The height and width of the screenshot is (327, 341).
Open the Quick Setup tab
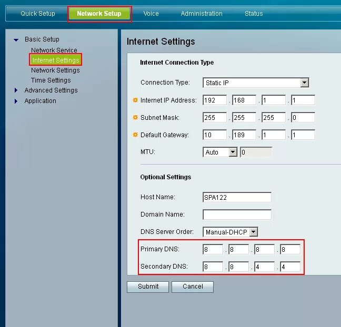[x=37, y=14]
